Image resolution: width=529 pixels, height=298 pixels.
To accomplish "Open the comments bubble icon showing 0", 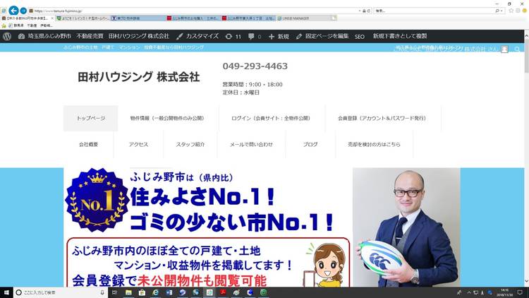I will (x=255, y=36).
